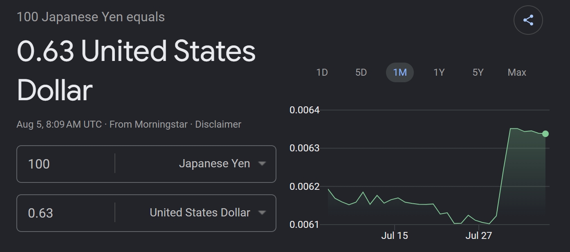The height and width of the screenshot is (252, 570).
Task: Click the '0.63 United States Dollar' heading
Action: (136, 71)
